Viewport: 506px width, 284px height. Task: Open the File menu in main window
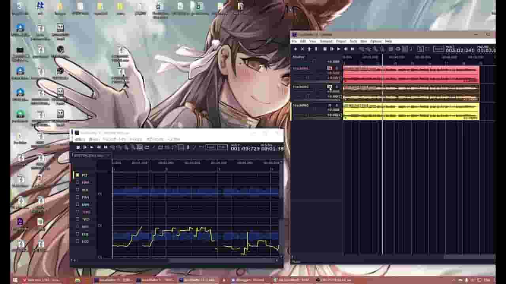pyautogui.click(x=294, y=41)
